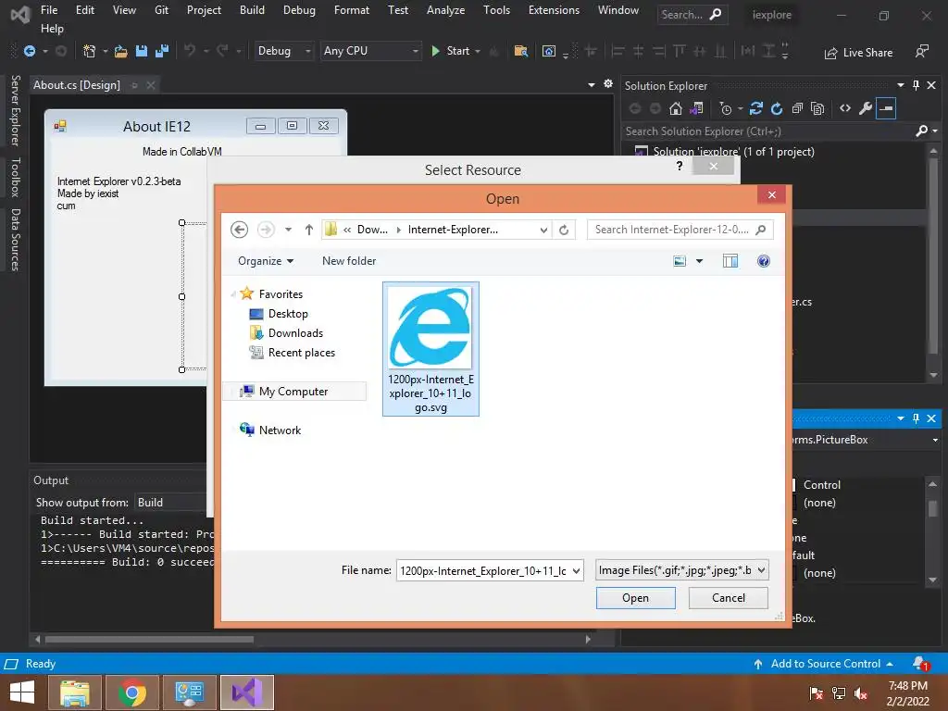Click the Start debugging button
The width and height of the screenshot is (948, 711).
[x=450, y=52]
